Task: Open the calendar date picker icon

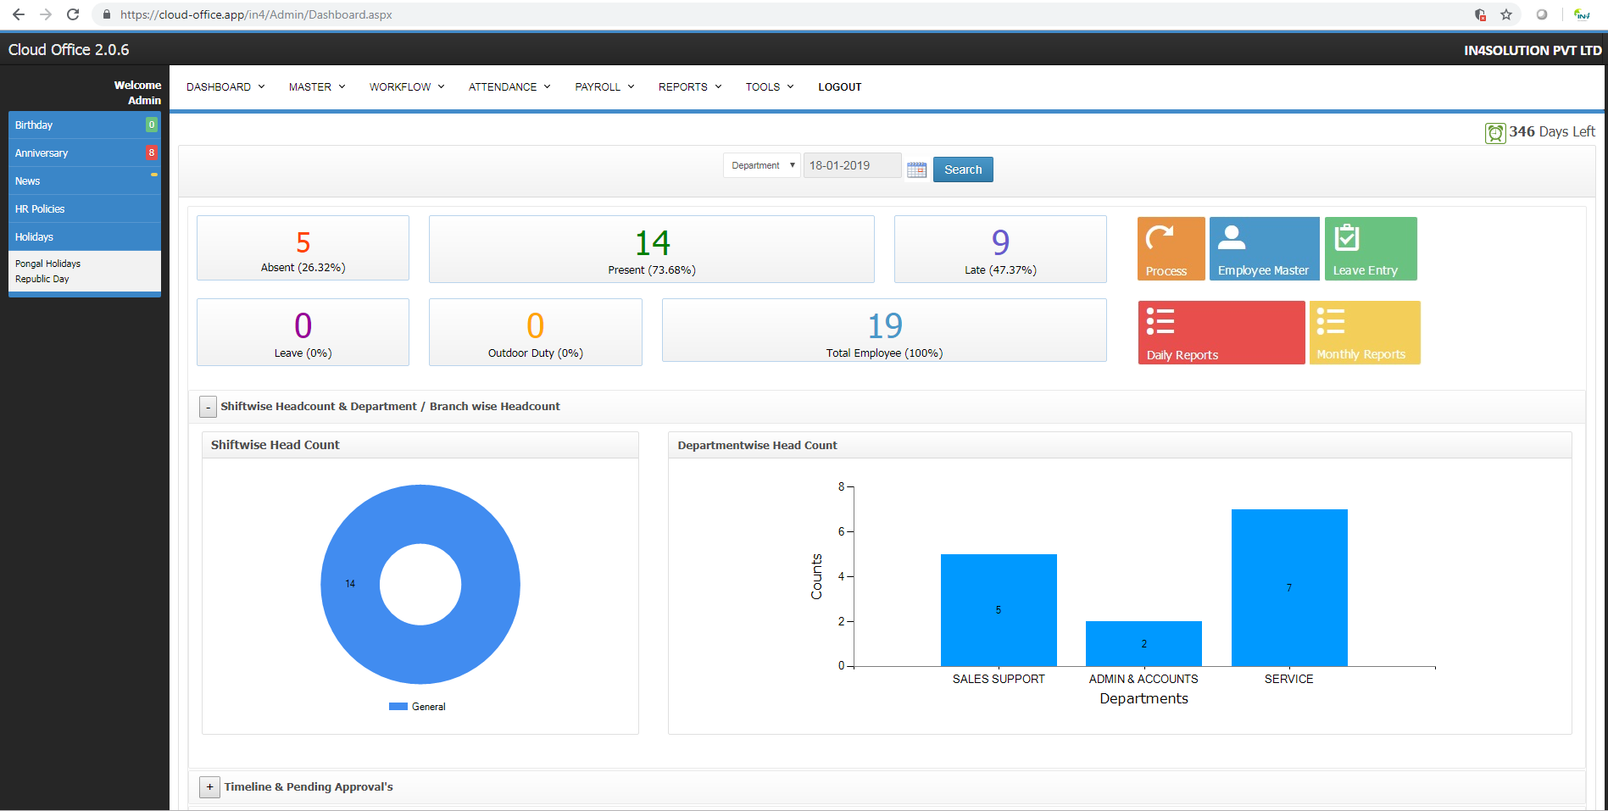Action: pos(916,169)
